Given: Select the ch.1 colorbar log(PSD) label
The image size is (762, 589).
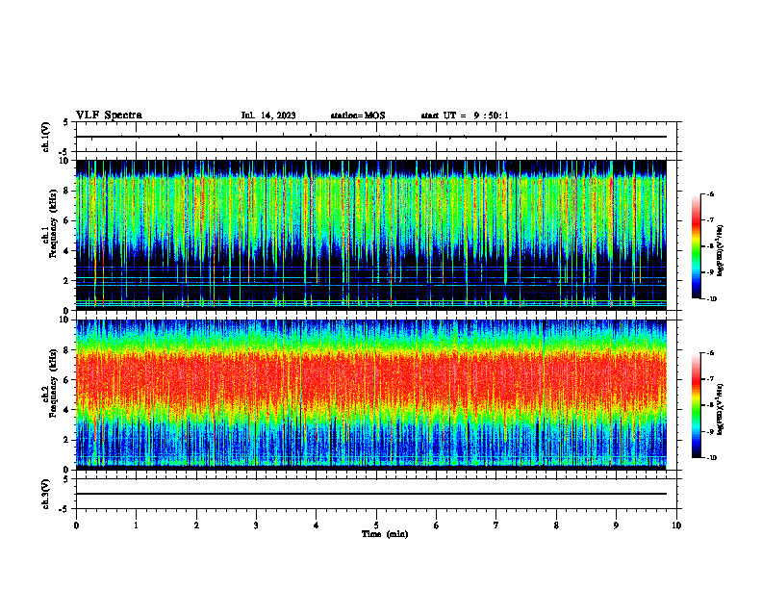Looking at the screenshot, I should pyautogui.click(x=721, y=251).
